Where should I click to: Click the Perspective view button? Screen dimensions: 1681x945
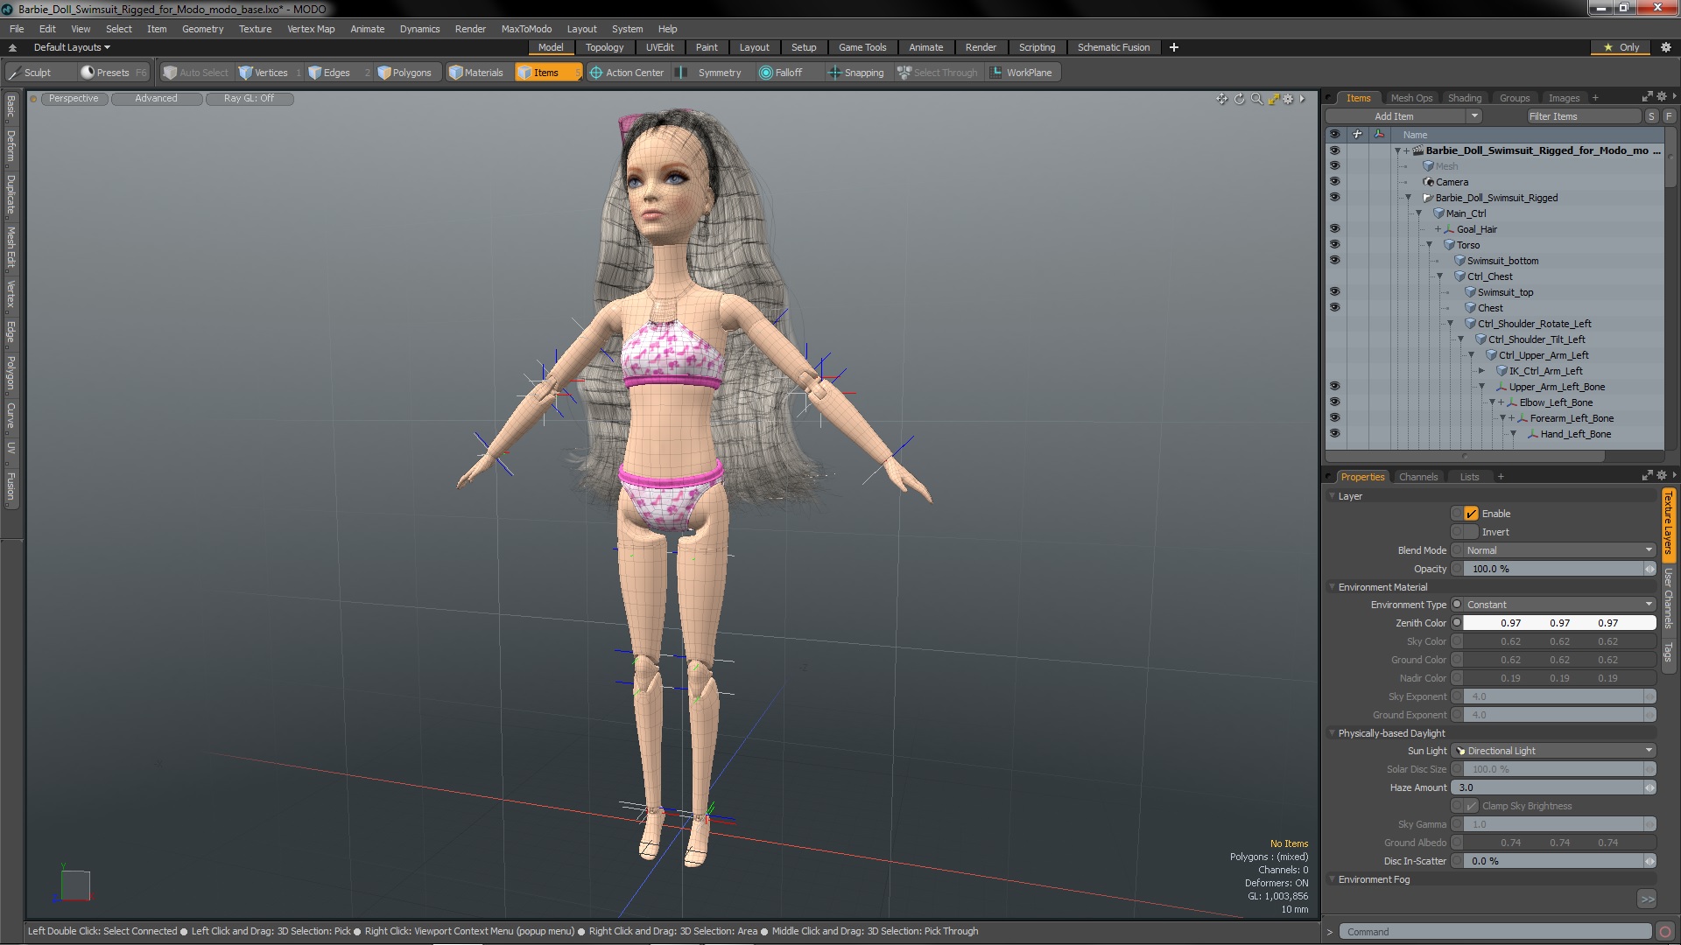pyautogui.click(x=74, y=99)
